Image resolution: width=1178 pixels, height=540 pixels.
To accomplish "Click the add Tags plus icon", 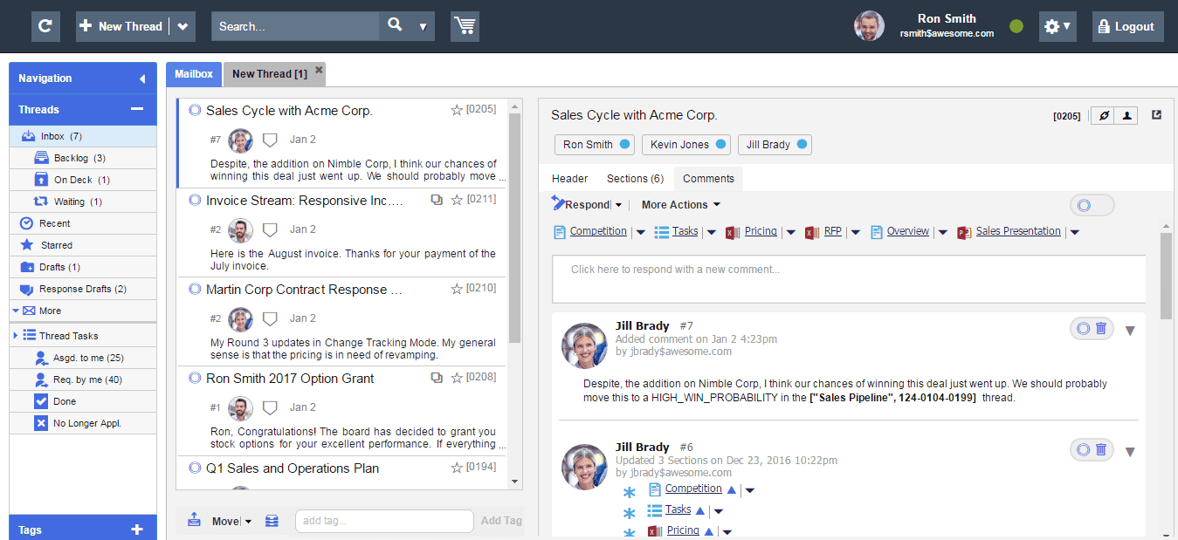I will pyautogui.click(x=136, y=530).
